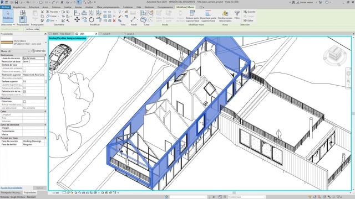
Task: Click the Desfase superior value field
Action: point(34,81)
